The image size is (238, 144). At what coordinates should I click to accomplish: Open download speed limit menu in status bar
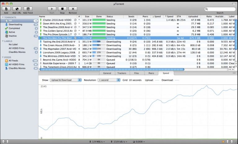click(x=97, y=142)
